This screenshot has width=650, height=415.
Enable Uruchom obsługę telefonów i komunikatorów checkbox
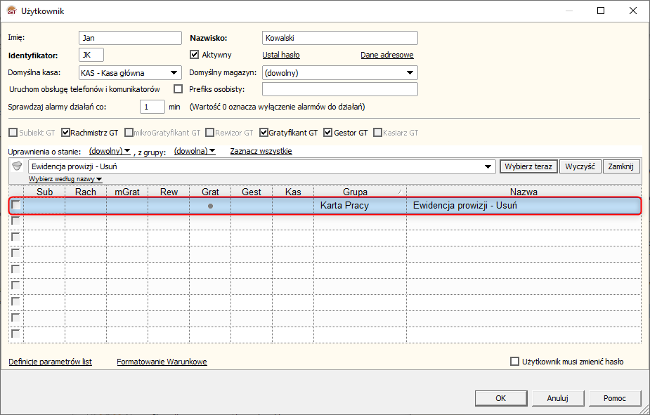pos(178,89)
